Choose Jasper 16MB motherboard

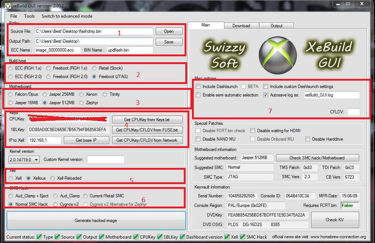(23, 103)
